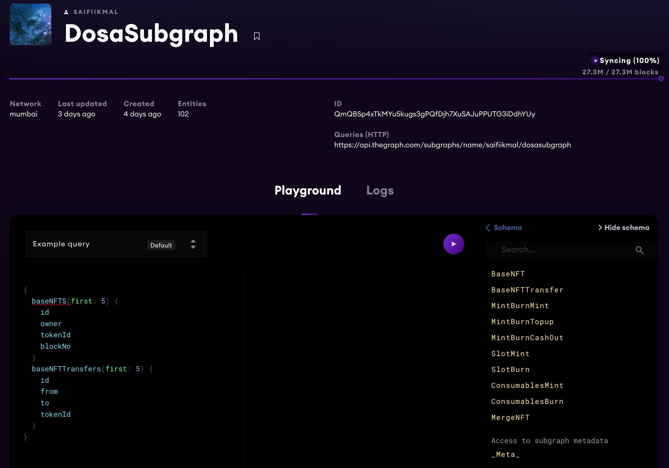Screen dimensions: 669x468
Task: Click the ConsumablesMint schema entity
Action: click(527, 385)
